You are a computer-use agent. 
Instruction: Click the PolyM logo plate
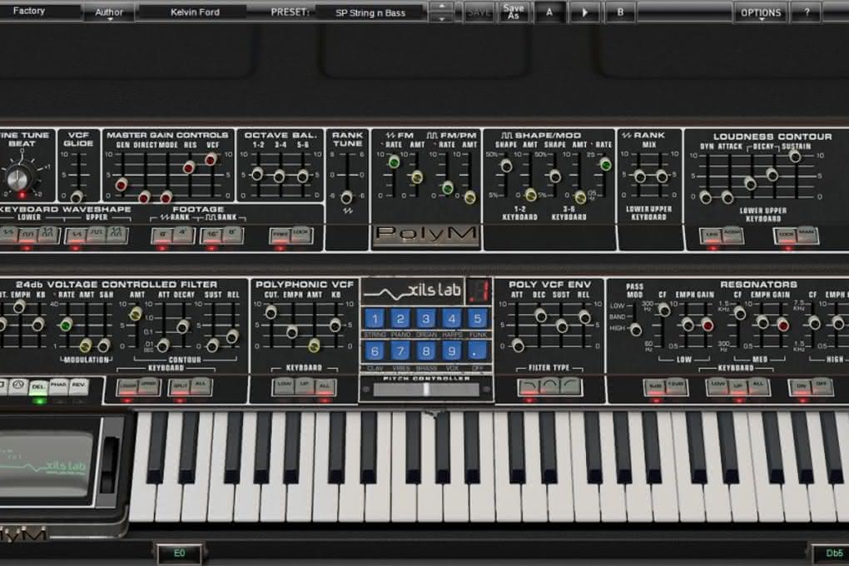(426, 235)
